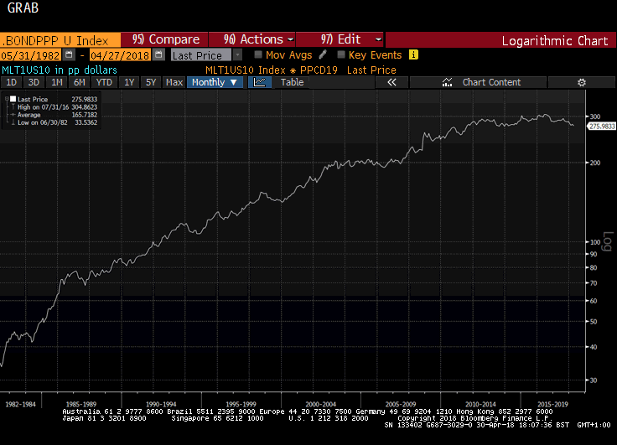Screen dimensions: 617x445
Task: Click the Mov Avgs pencil edit icon
Action: (323, 54)
